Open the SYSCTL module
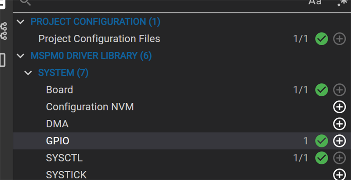 click(x=64, y=158)
